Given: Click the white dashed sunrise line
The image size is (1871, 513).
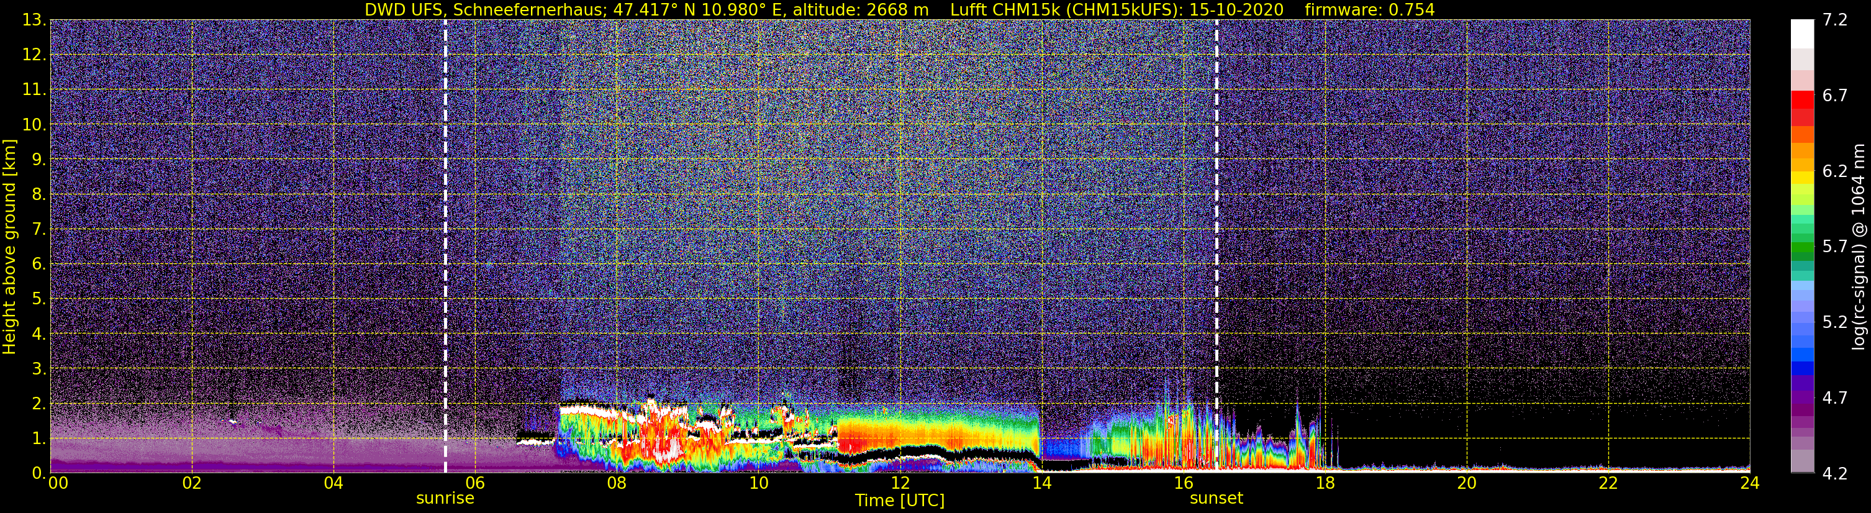Looking at the screenshot, I should tap(445, 247).
